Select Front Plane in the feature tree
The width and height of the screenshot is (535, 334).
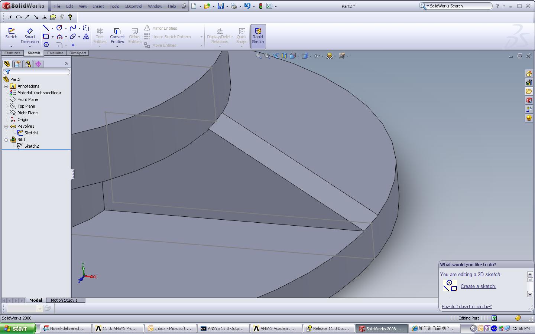(27, 99)
